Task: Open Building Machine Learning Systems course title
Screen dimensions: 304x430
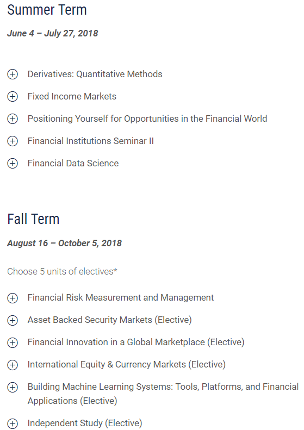Action: (163, 394)
